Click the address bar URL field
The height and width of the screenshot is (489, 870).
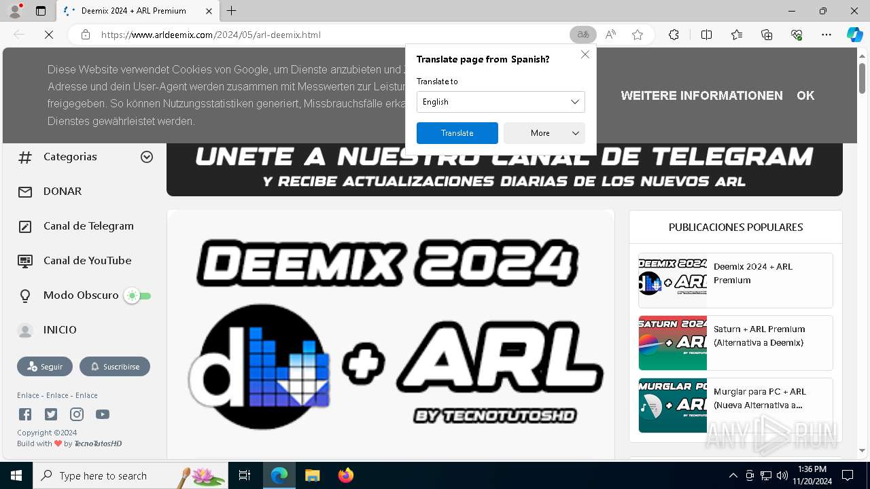pyautogui.click(x=333, y=35)
